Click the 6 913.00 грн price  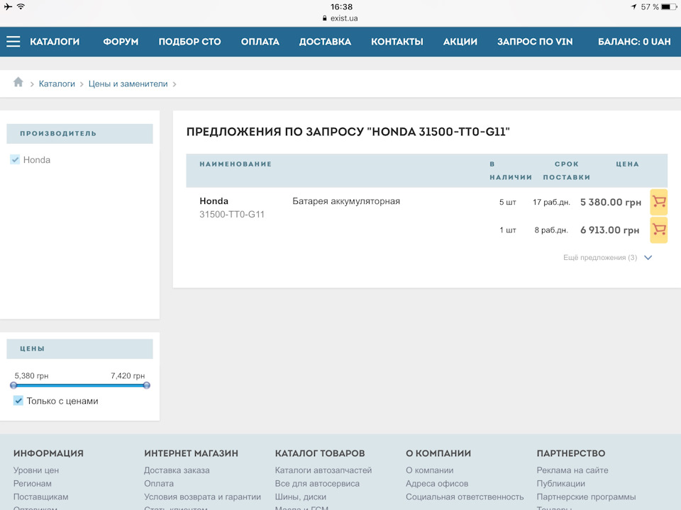(x=610, y=229)
